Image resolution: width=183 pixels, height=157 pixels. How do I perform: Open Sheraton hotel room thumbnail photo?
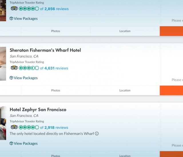point(3,64)
